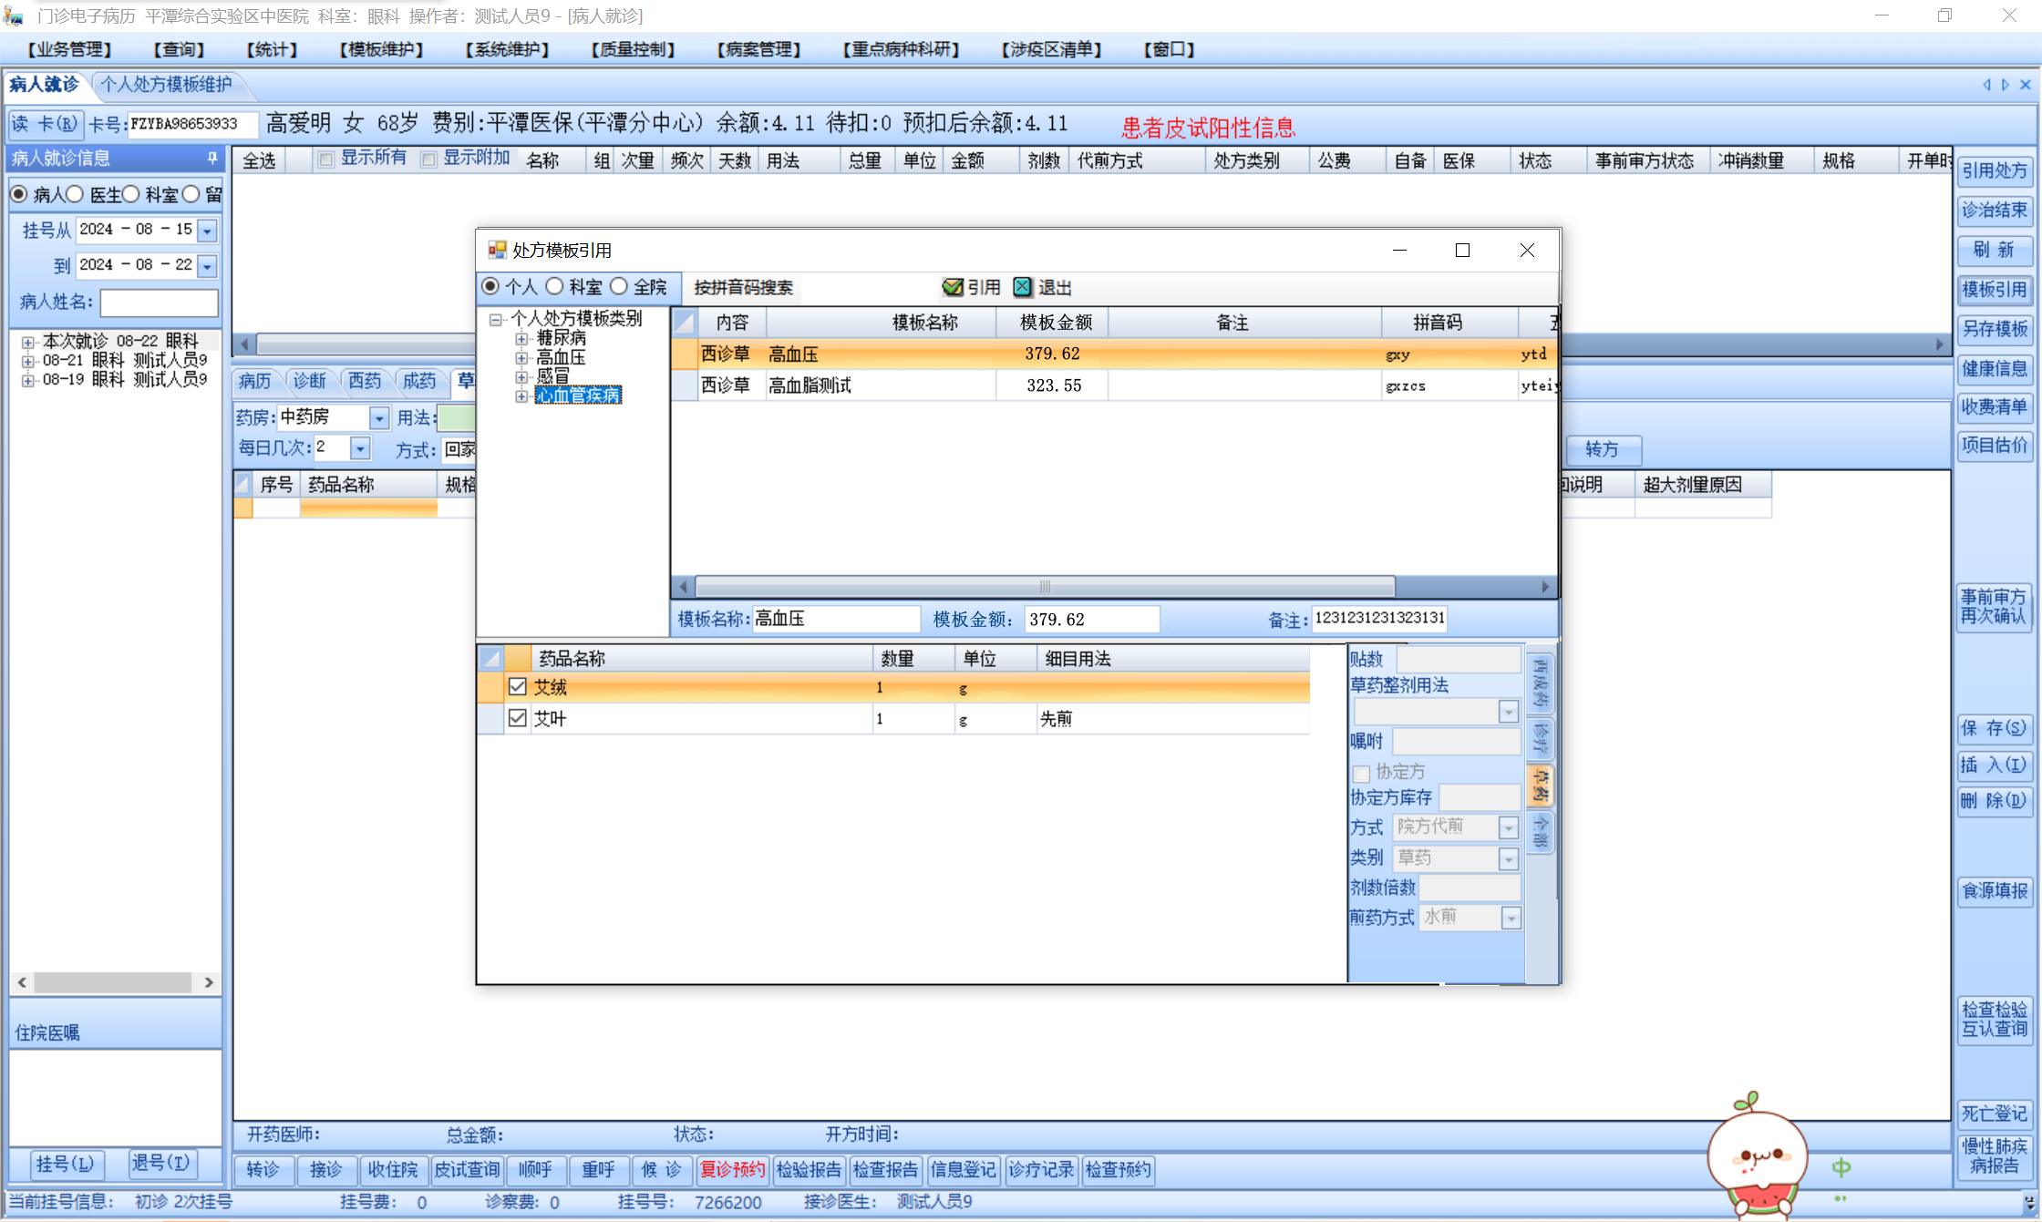Click the pin icon on 病人就诊信息 panel
The width and height of the screenshot is (2042, 1222).
(x=212, y=159)
